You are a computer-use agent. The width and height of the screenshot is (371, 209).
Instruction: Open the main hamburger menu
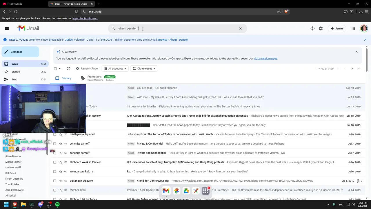7,28
